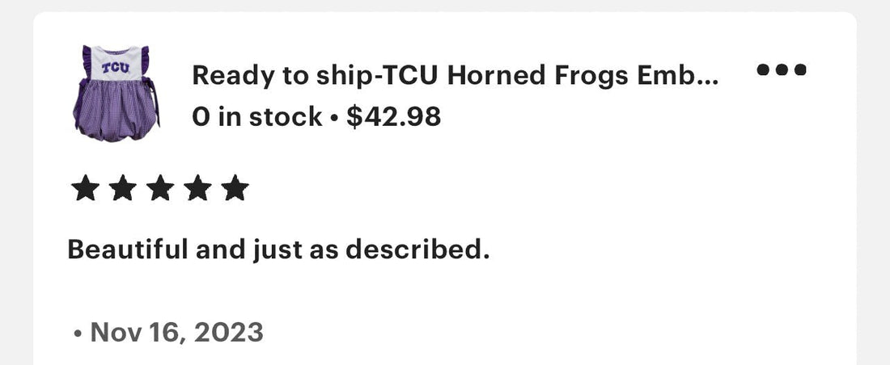The height and width of the screenshot is (365, 890).
Task: Select the second rating star
Action: tap(123, 188)
